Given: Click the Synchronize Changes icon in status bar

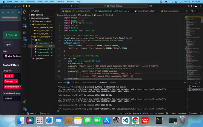Looking at the screenshot, I should 36,113.
